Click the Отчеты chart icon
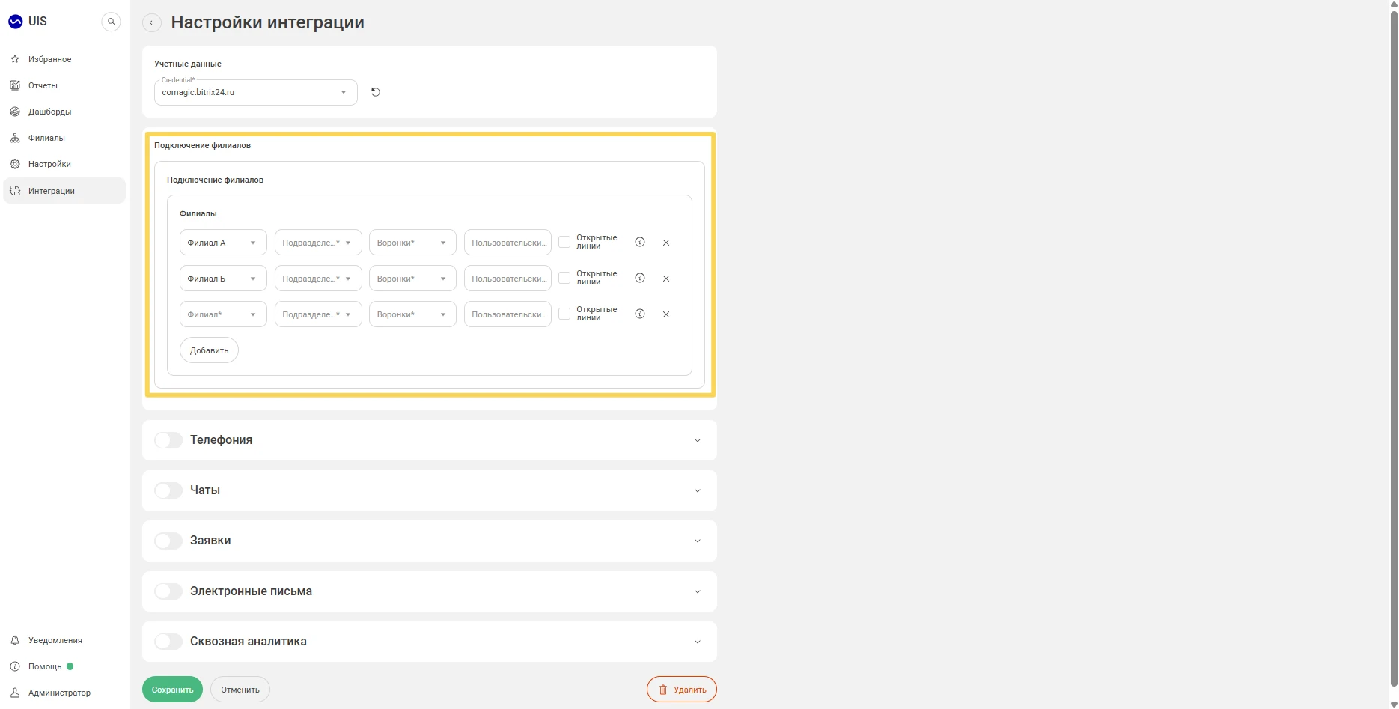 coord(15,85)
